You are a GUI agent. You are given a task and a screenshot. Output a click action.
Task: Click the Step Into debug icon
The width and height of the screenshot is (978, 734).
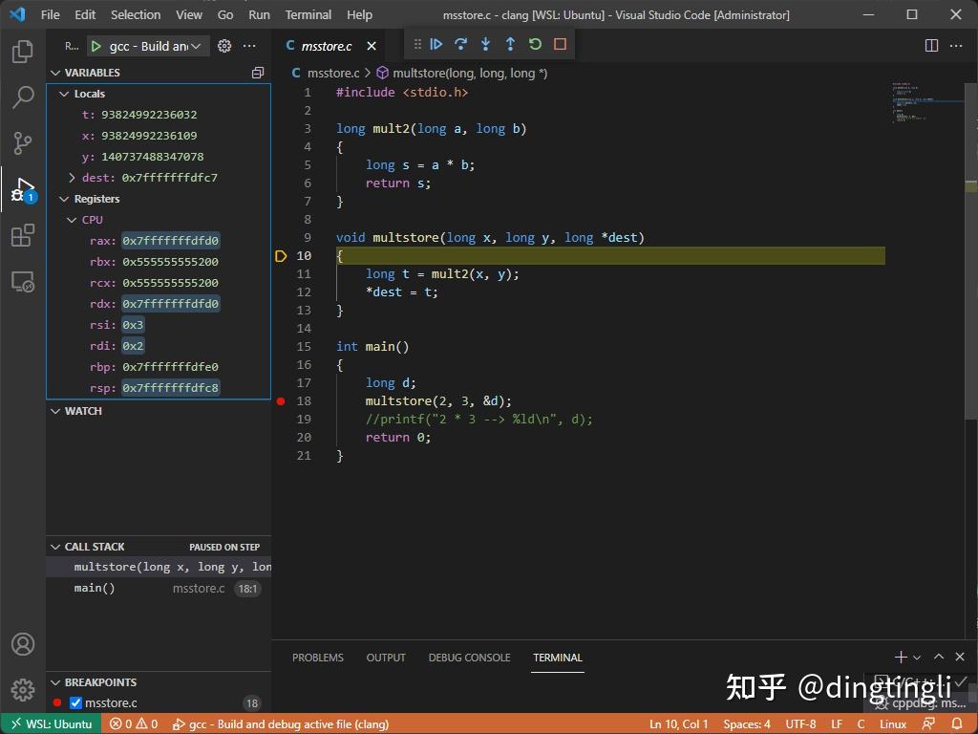[x=485, y=44]
